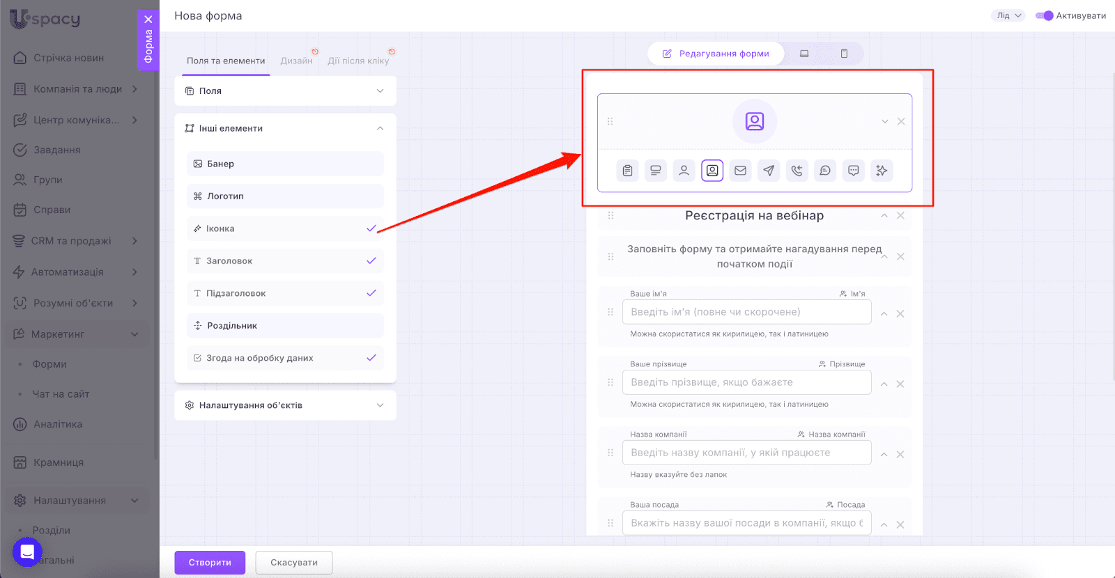1115x578 pixels.
Task: Switch to Дизайн tab
Action: click(x=296, y=61)
